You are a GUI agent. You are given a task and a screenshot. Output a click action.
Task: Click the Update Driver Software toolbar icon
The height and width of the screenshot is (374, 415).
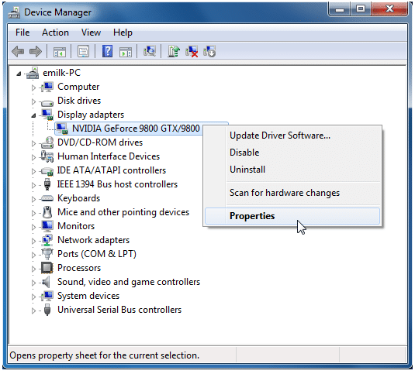pos(174,51)
